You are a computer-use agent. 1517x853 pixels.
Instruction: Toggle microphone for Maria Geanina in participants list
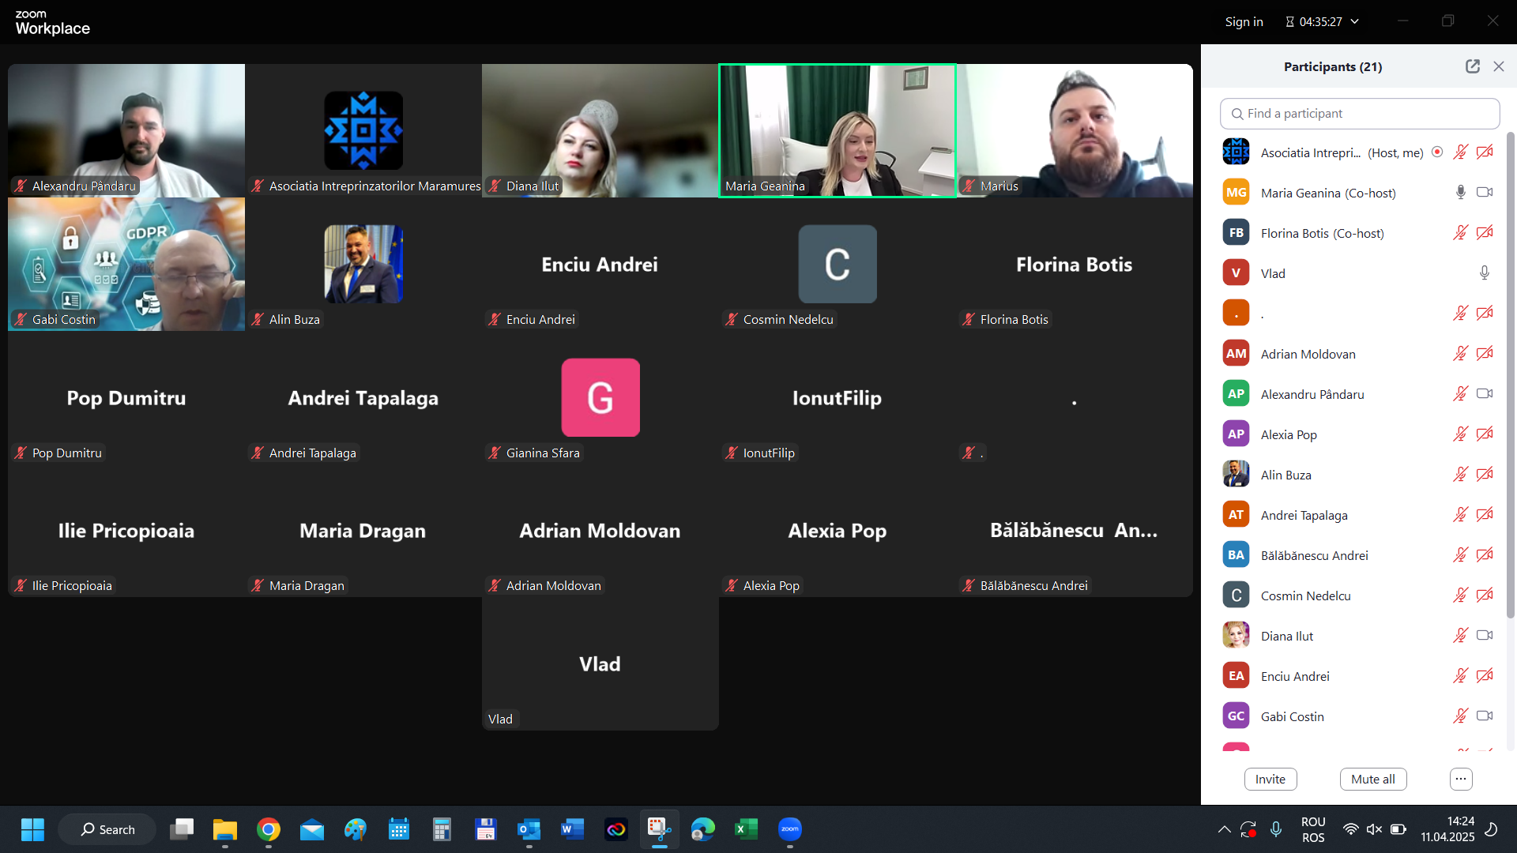pyautogui.click(x=1461, y=192)
